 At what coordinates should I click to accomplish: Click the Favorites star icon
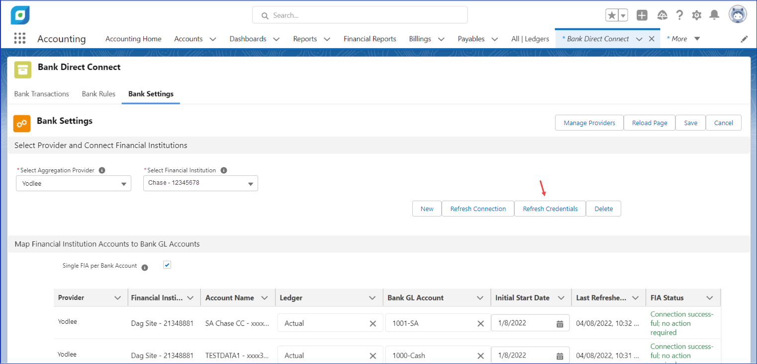click(612, 15)
